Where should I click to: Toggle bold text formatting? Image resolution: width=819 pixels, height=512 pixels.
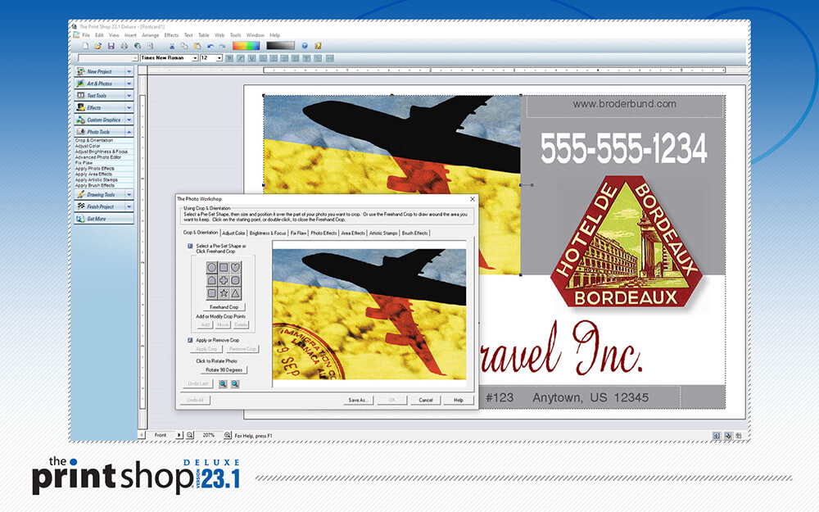pyautogui.click(x=229, y=58)
